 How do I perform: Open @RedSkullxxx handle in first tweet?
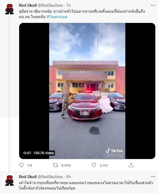pos(50,5)
